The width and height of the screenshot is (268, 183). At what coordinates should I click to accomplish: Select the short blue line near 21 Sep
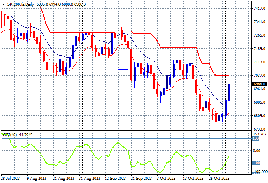[123, 69]
